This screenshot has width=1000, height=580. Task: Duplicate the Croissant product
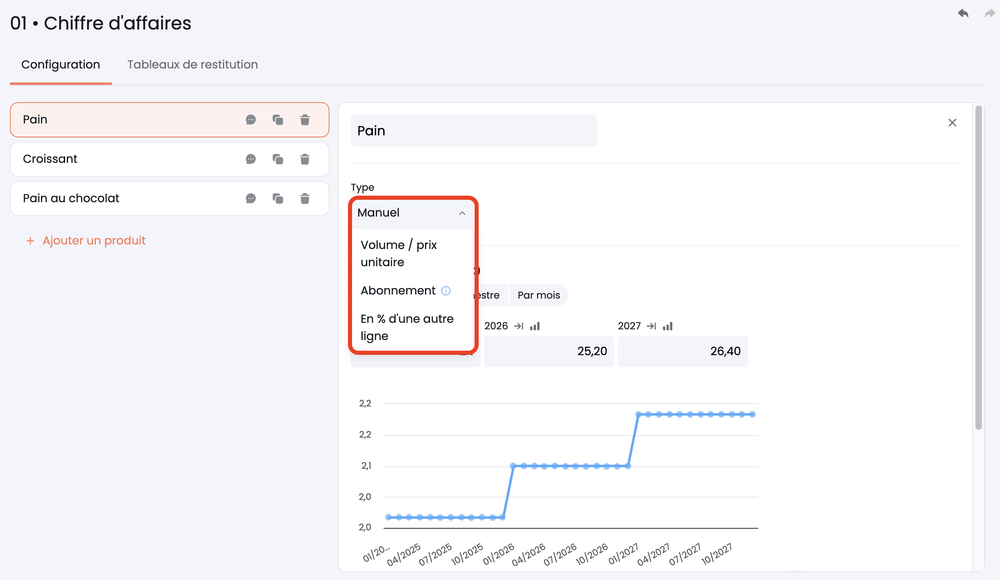pyautogui.click(x=278, y=159)
